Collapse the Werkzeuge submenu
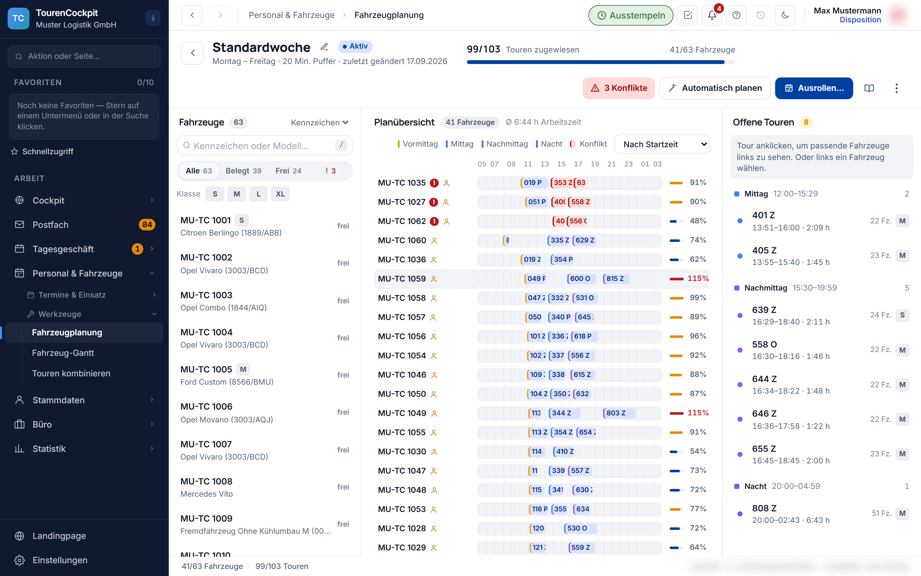 click(92, 314)
